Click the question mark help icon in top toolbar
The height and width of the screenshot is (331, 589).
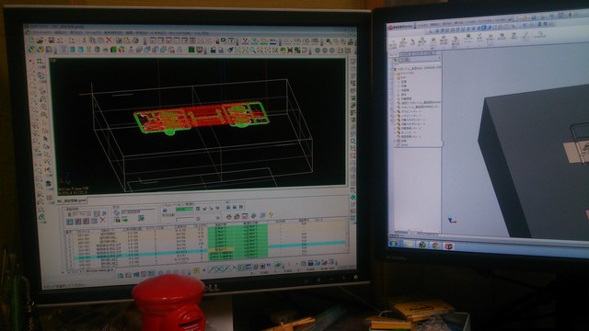coord(232,40)
